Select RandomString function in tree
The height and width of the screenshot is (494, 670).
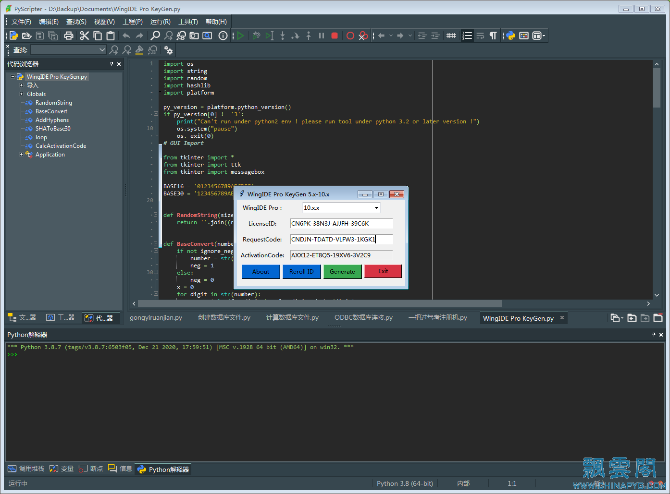coord(54,103)
